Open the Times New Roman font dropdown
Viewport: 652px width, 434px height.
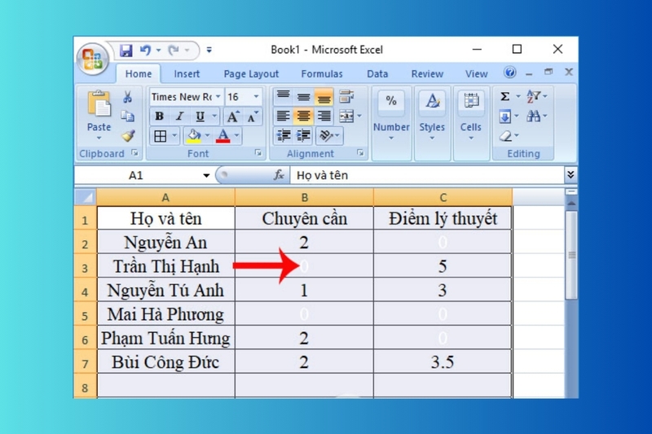[x=218, y=96]
